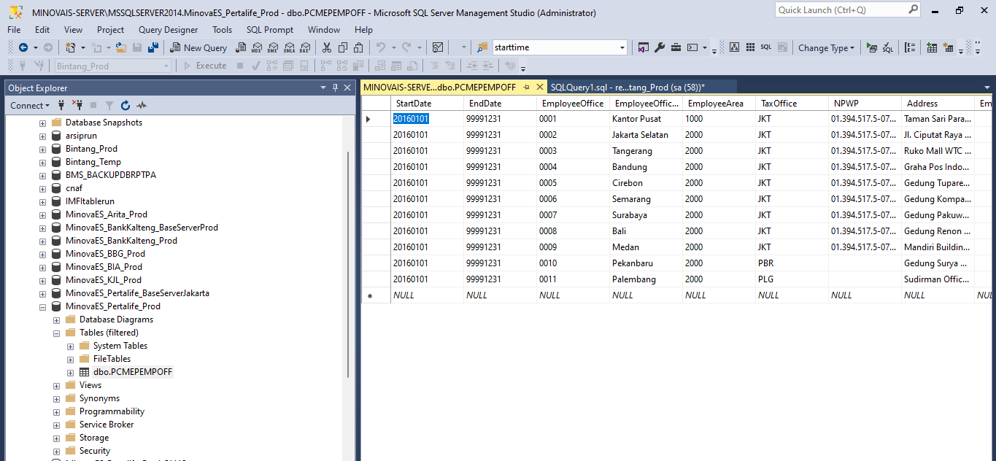Click the Execute SQL run icon
The width and height of the screenshot is (996, 461).
pyautogui.click(x=872, y=47)
